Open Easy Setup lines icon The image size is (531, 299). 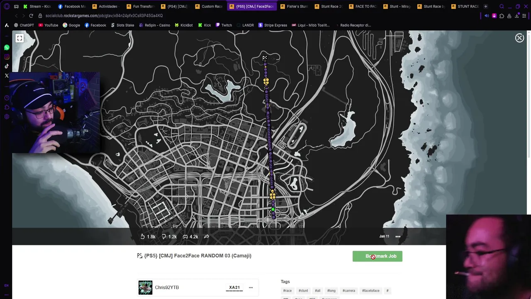point(524,16)
